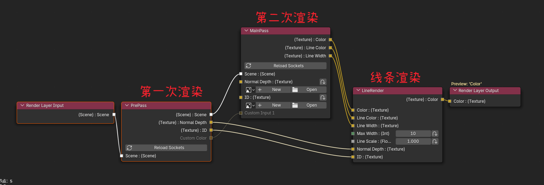Image resolution: width=544 pixels, height=185 pixels.
Task: Click the folder Open button under Normal Depth
Action: [308, 90]
